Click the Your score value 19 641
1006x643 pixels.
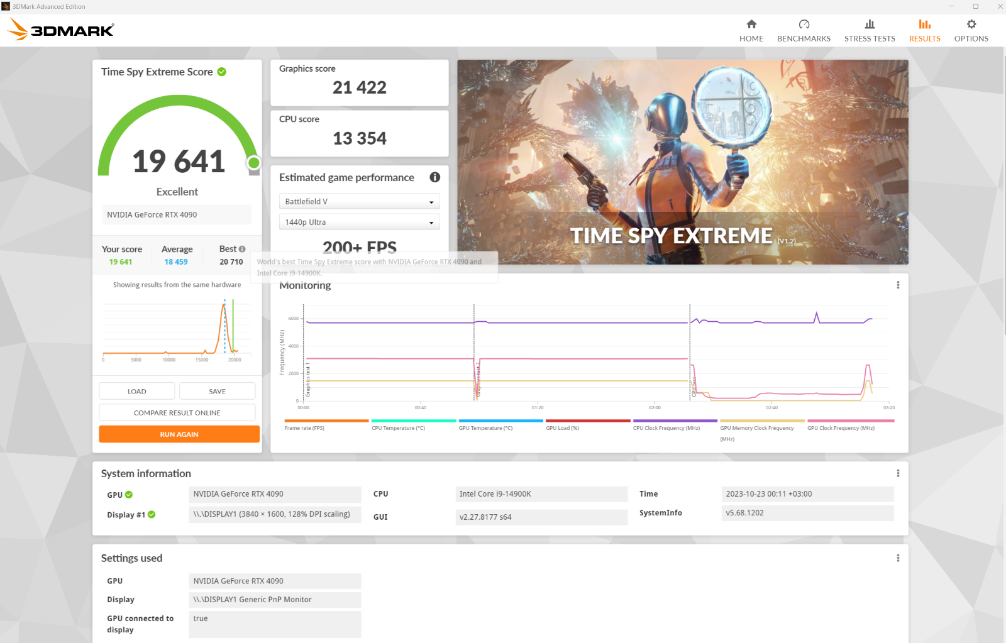(121, 262)
